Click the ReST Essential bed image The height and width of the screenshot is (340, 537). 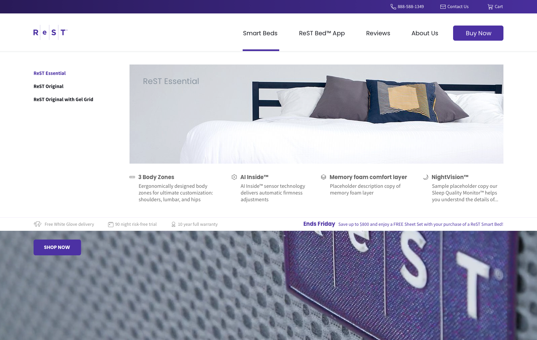[316, 114]
